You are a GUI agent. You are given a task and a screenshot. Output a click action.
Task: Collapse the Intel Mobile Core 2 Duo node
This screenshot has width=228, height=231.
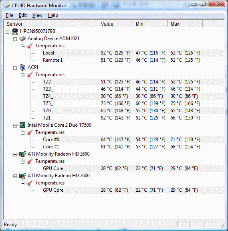pos(15,126)
